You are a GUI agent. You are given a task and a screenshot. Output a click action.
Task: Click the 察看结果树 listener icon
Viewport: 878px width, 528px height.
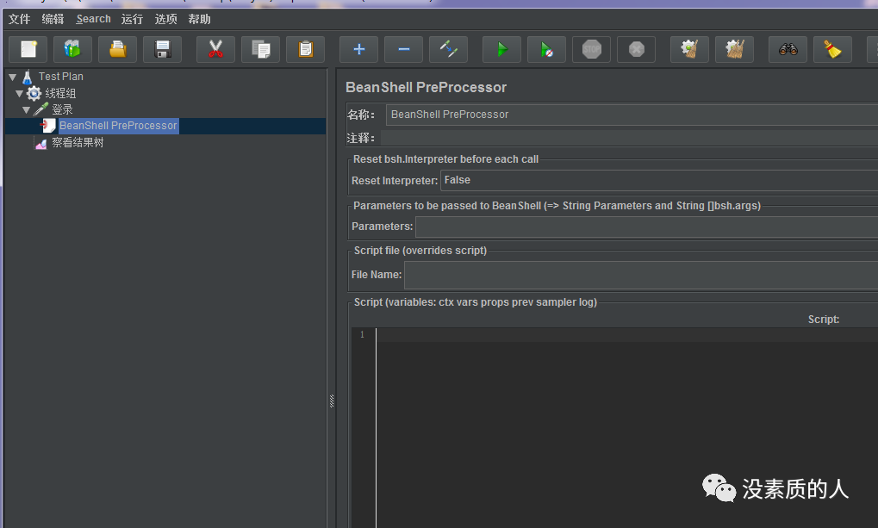(x=40, y=143)
